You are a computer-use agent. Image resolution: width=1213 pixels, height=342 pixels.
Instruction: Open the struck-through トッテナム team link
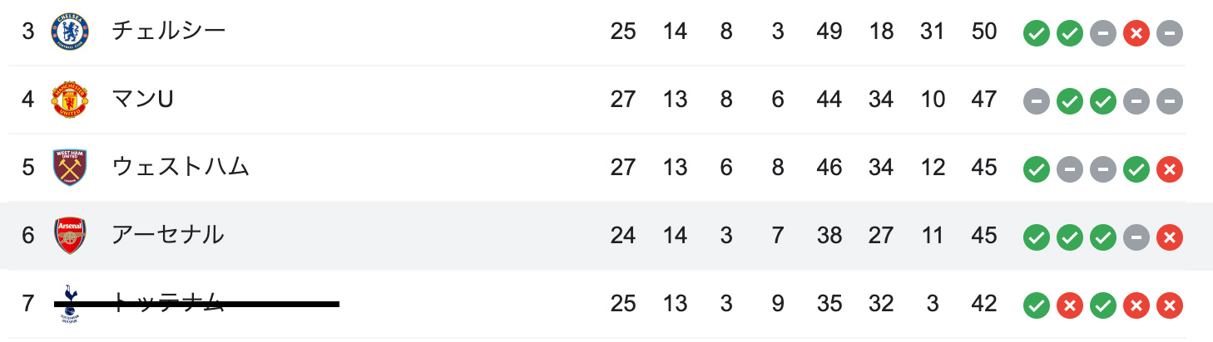click(168, 303)
